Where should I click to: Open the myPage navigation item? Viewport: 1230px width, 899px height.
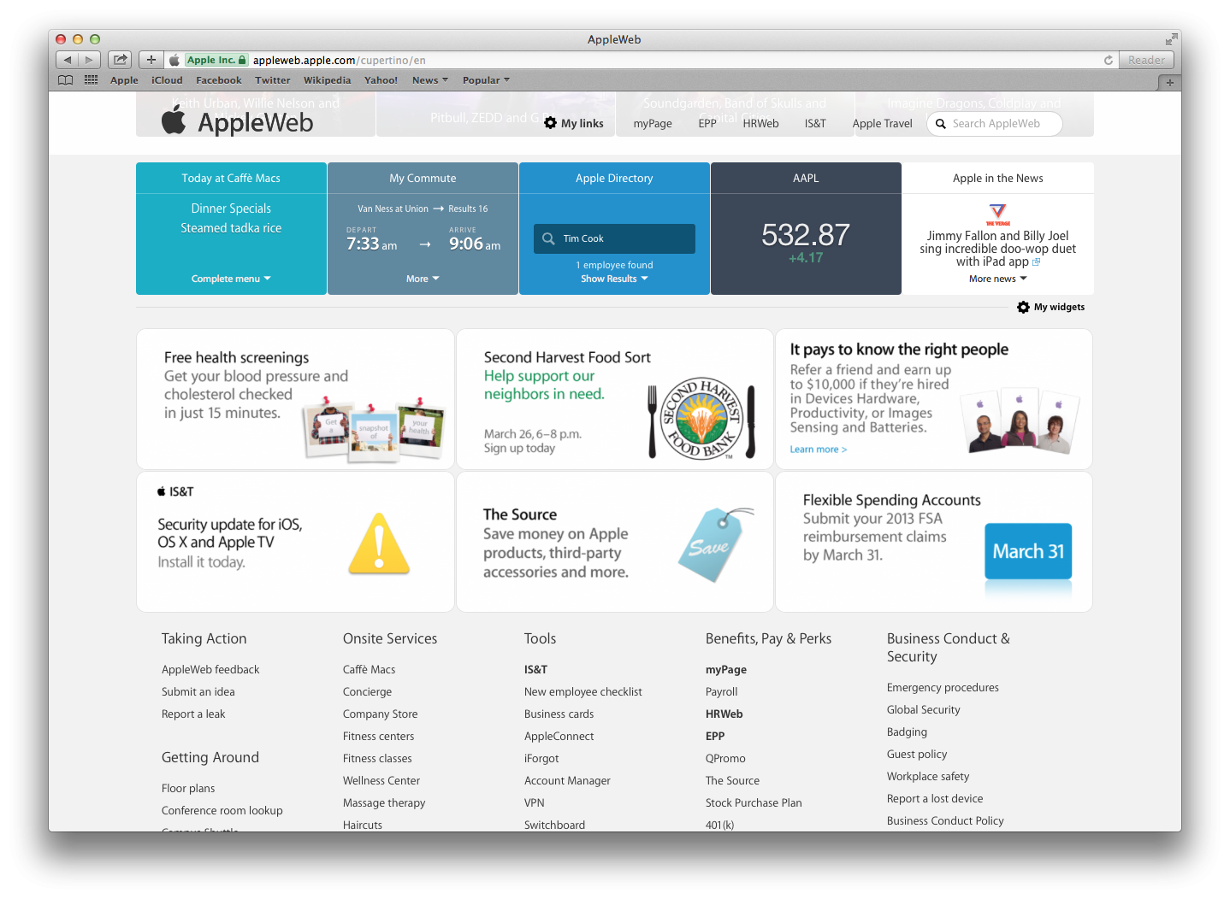coord(653,124)
